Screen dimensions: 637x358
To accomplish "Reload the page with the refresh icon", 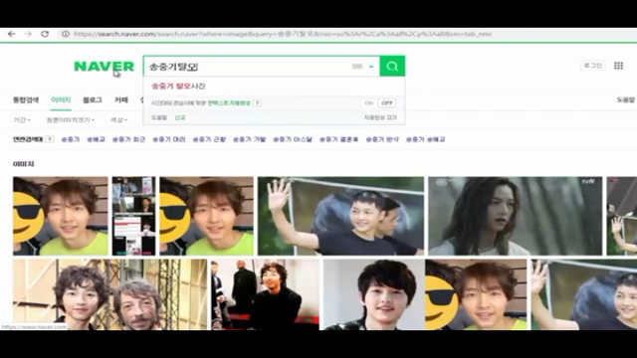I will 45,34.
